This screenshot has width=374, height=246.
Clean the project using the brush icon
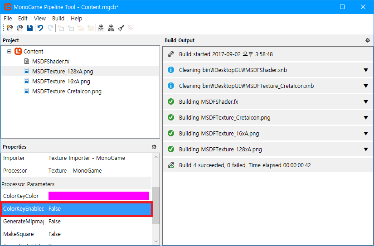tap(121, 28)
